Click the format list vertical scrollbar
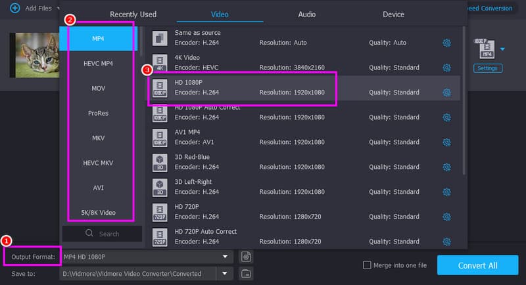526x285 pixels. tap(464, 99)
